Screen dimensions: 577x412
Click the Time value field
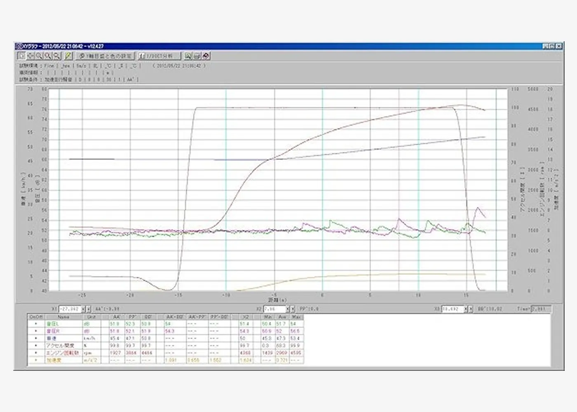pyautogui.click(x=541, y=309)
